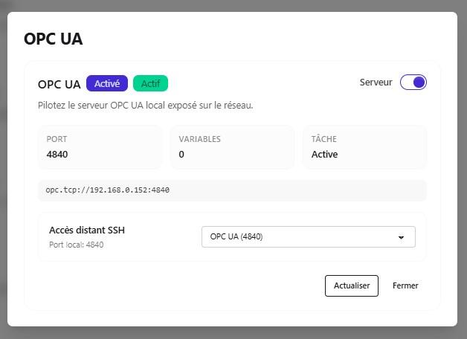Click the green Actif badge
467x339 pixels.
[150, 83]
